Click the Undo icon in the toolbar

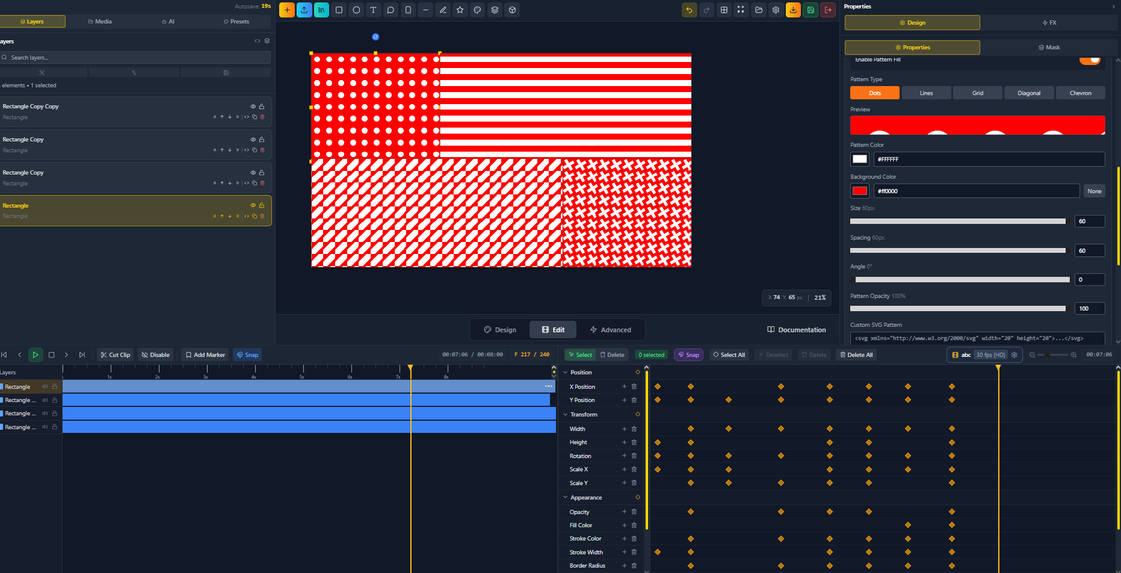point(689,10)
